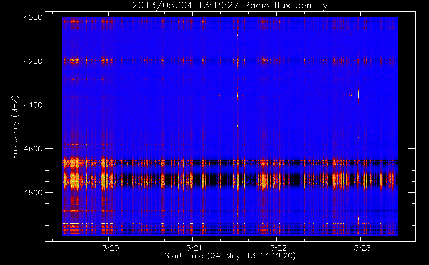Image resolution: width=429 pixels, height=265 pixels.
Task: Click the '13:23' time axis label
Action: [360, 248]
